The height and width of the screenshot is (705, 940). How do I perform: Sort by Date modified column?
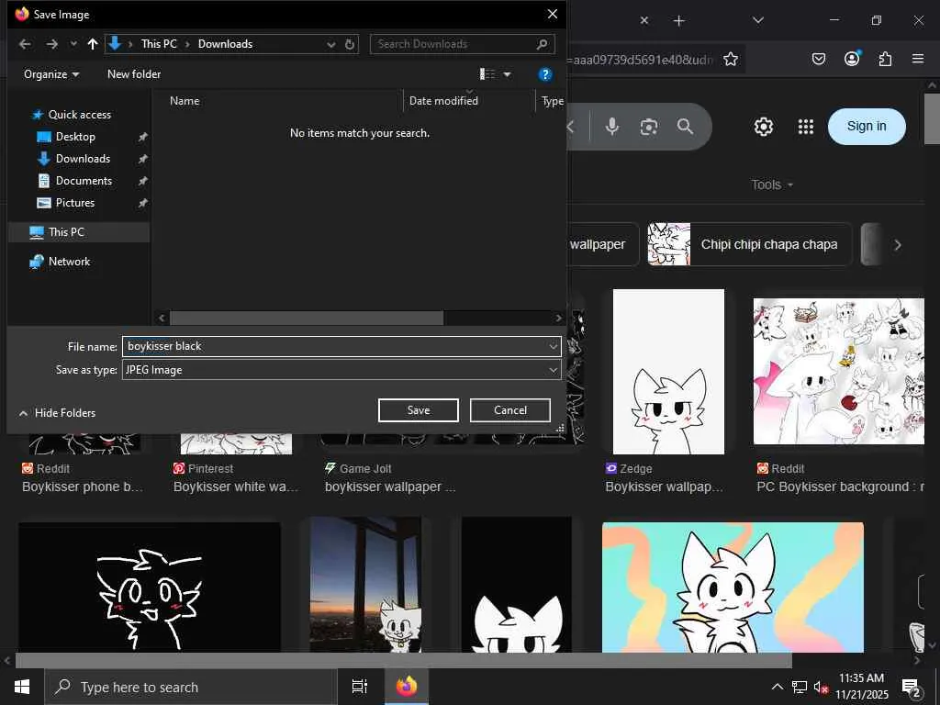[x=443, y=101]
